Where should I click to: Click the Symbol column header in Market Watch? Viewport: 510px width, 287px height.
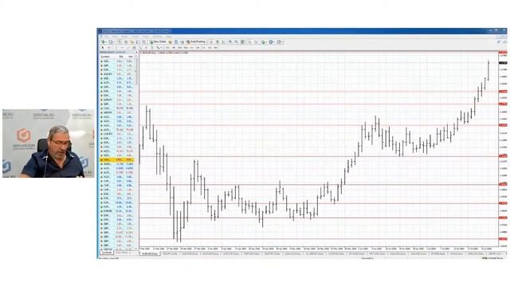pos(104,57)
